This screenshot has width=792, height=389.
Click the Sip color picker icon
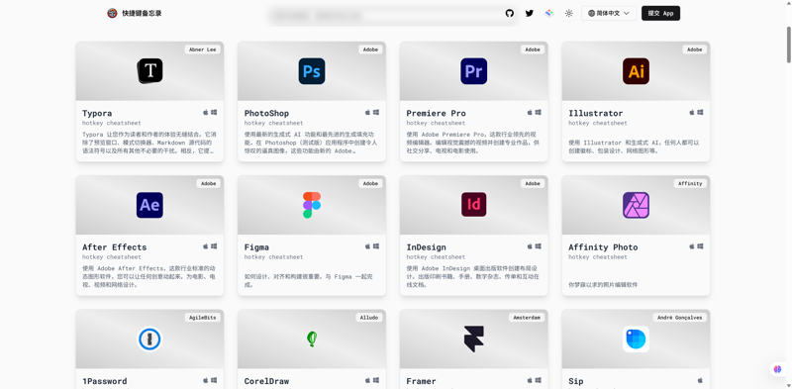[x=636, y=339]
